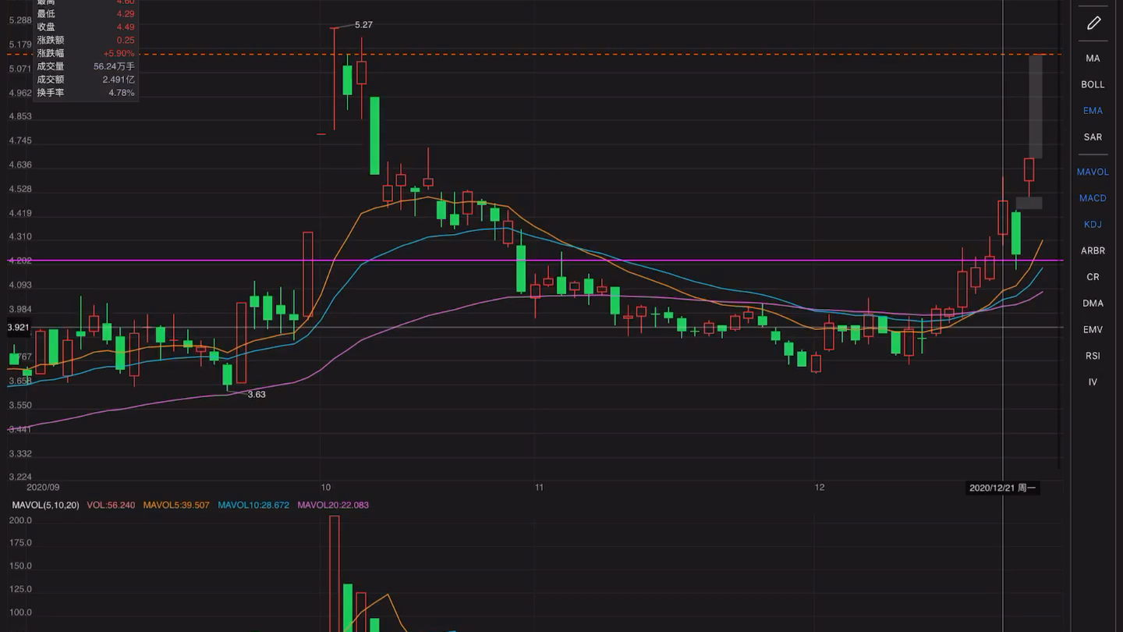Screen dimensions: 1123x632
Task: Enable the CR indicator
Action: (x=1093, y=277)
